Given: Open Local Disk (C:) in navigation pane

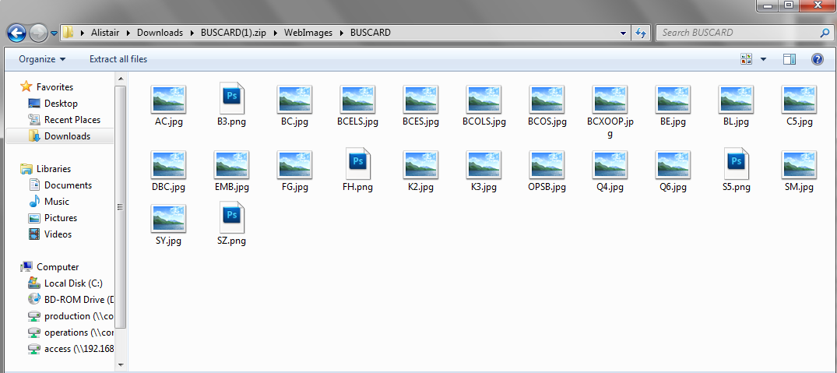Looking at the screenshot, I should coord(72,283).
